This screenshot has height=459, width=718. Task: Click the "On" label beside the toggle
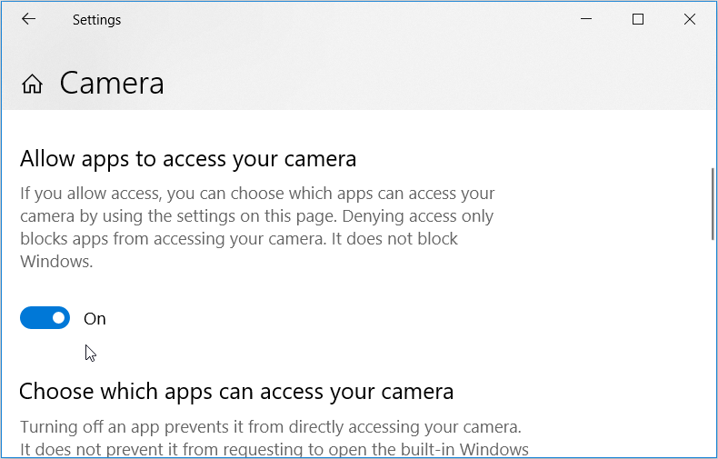click(x=95, y=319)
